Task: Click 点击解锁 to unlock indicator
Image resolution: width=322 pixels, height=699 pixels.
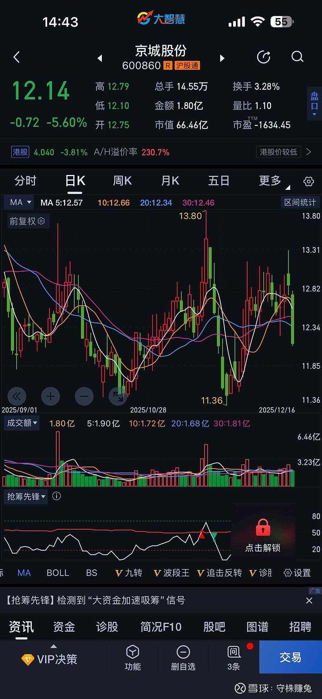Action: (263, 536)
